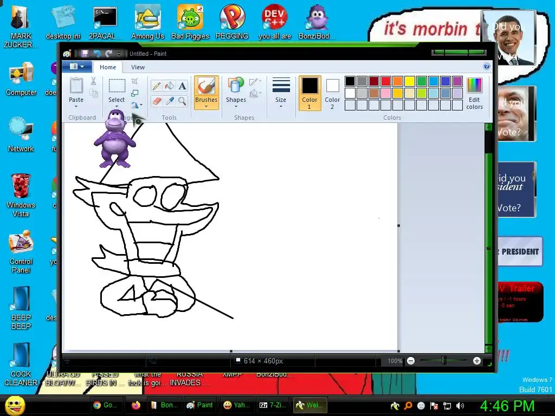
Task: Open the COCK CLEANER desktop icon
Action: (21, 365)
